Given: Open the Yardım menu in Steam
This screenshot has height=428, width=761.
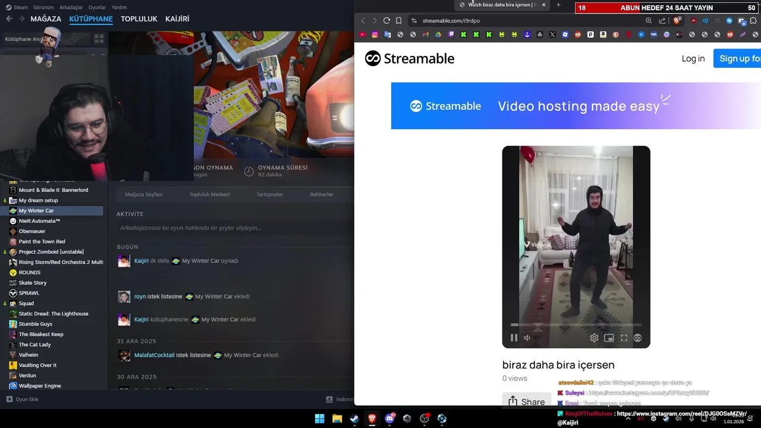Looking at the screenshot, I should click(120, 7).
